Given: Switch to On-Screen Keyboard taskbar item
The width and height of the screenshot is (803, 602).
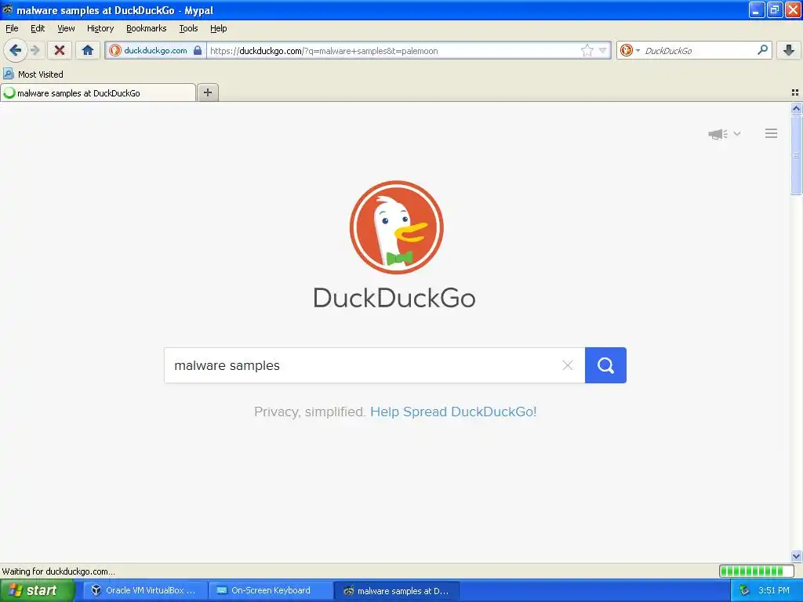Looking at the screenshot, I should click(270, 591).
